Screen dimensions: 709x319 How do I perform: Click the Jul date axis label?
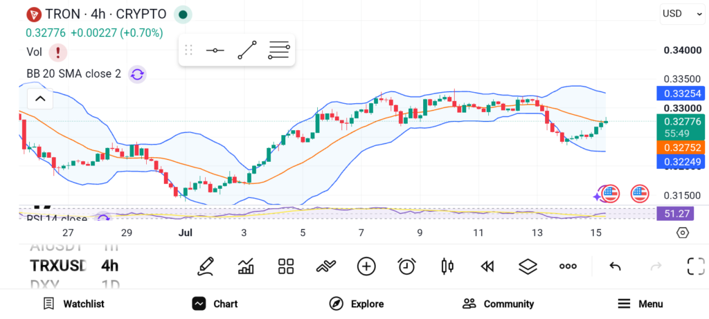(x=186, y=233)
